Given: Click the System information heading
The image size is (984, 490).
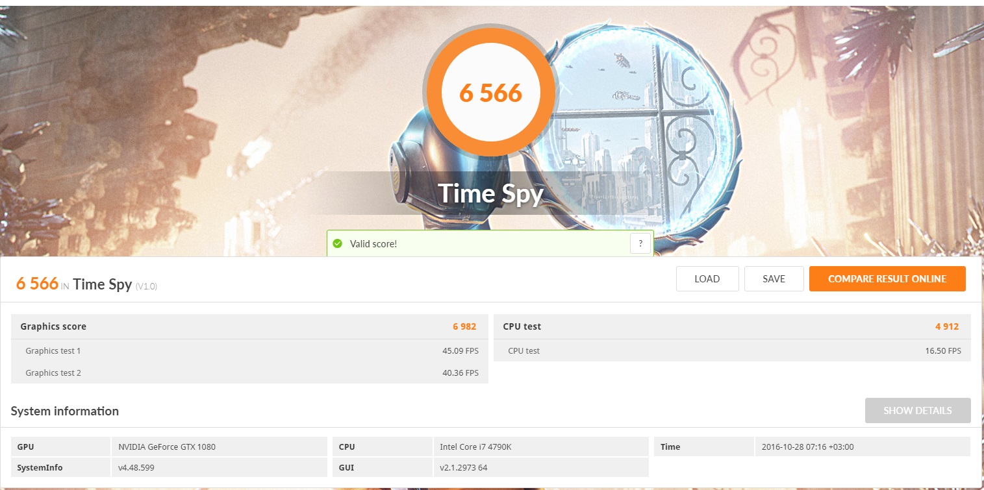Looking at the screenshot, I should pos(65,411).
